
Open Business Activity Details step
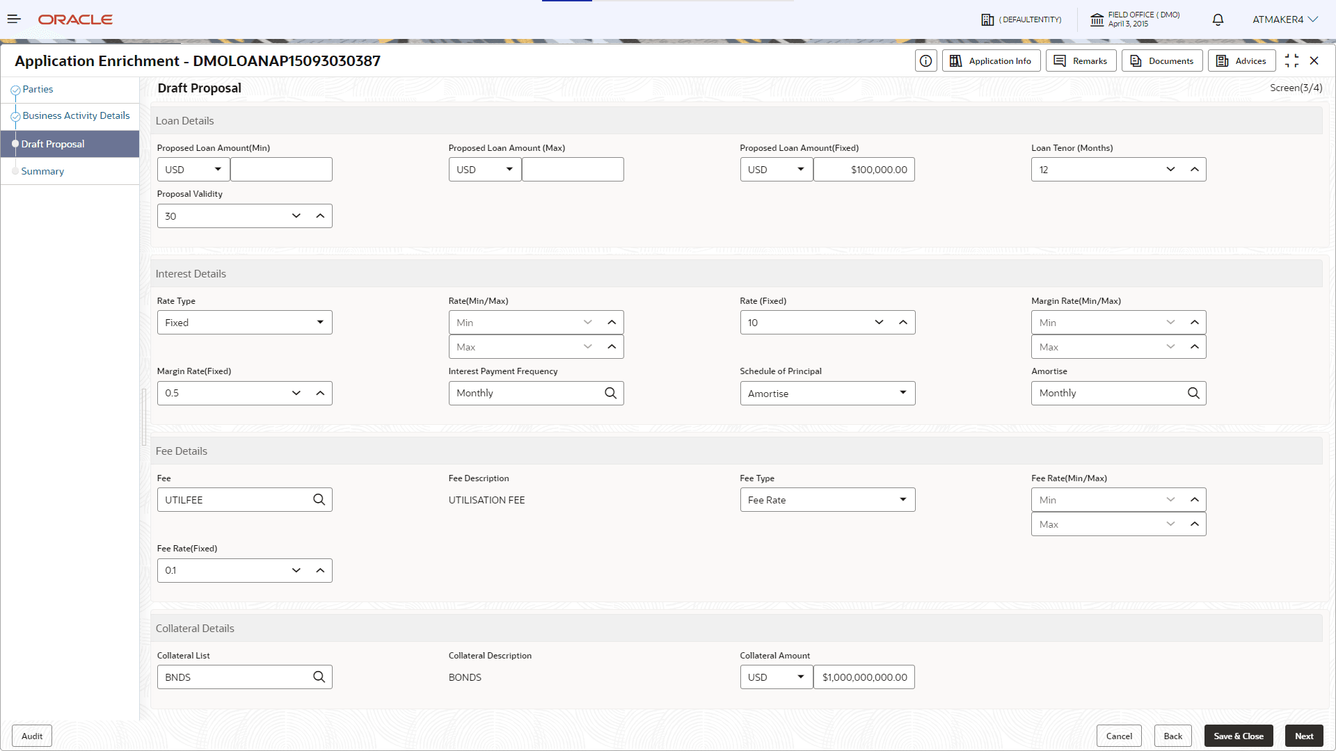(x=76, y=116)
